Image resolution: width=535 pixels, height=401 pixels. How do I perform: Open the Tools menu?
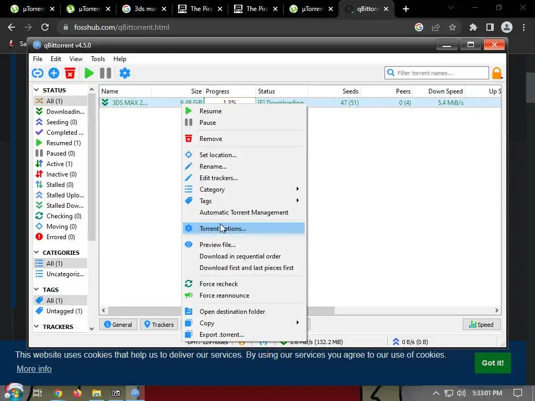pos(98,58)
